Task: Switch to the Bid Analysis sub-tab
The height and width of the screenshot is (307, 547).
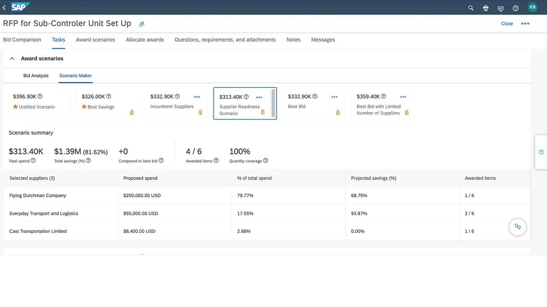Action: [35, 75]
